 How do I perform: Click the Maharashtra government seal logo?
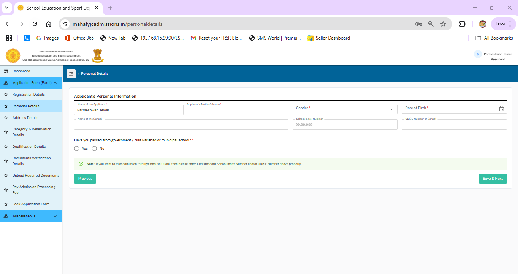pos(13,56)
